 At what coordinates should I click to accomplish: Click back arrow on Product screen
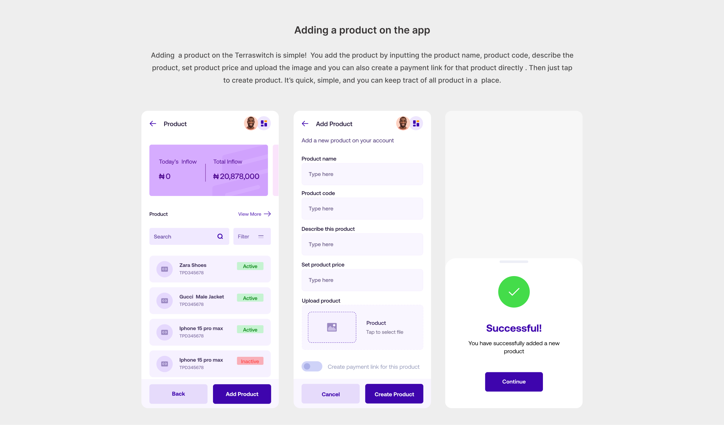153,124
